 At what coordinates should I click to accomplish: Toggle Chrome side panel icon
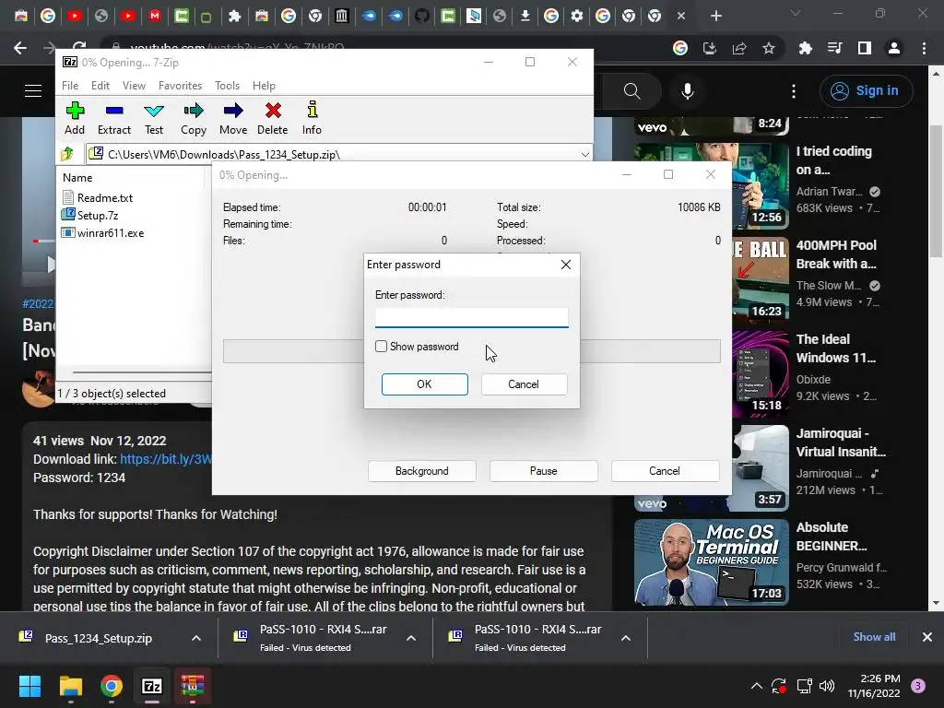865,48
